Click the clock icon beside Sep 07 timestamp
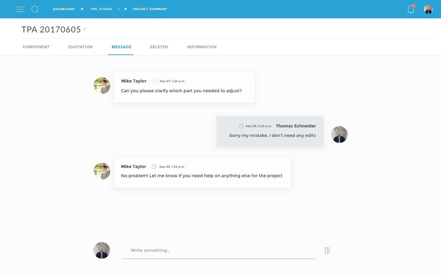 click(x=155, y=81)
